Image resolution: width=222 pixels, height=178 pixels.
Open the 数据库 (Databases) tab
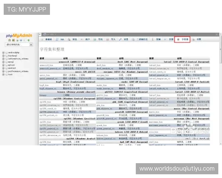[x=47, y=39]
